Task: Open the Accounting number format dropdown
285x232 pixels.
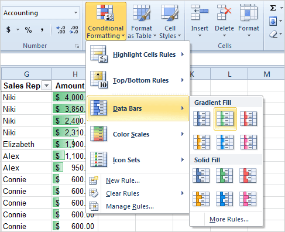Action: tap(76, 13)
